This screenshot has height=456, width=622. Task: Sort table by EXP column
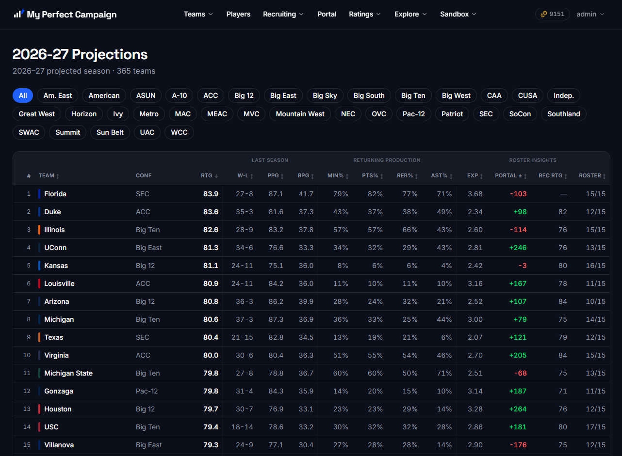point(475,175)
